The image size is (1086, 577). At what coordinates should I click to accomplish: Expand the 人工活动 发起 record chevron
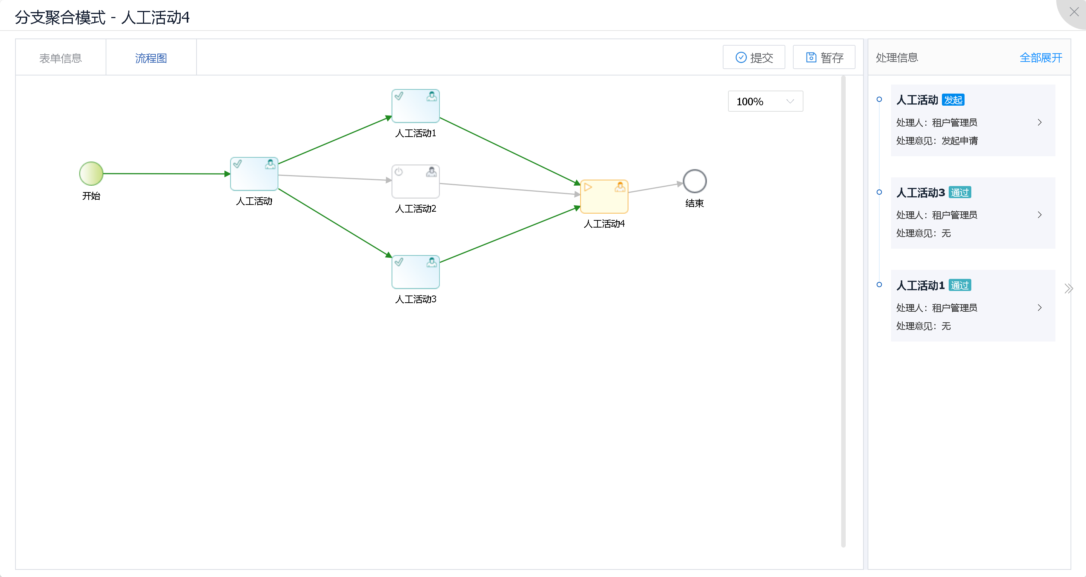click(1039, 122)
